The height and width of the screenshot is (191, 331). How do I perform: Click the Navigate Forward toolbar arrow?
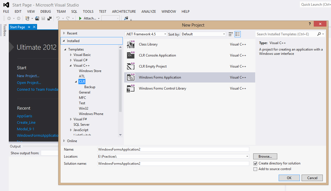(19, 18)
